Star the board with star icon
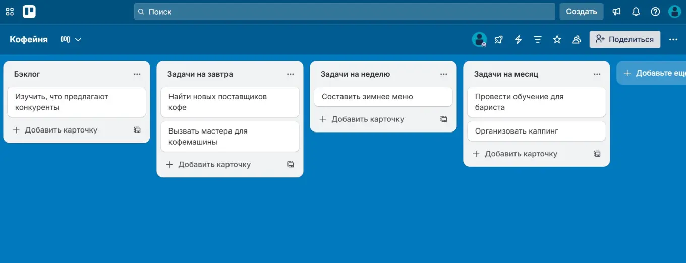686x263 pixels. pyautogui.click(x=557, y=39)
